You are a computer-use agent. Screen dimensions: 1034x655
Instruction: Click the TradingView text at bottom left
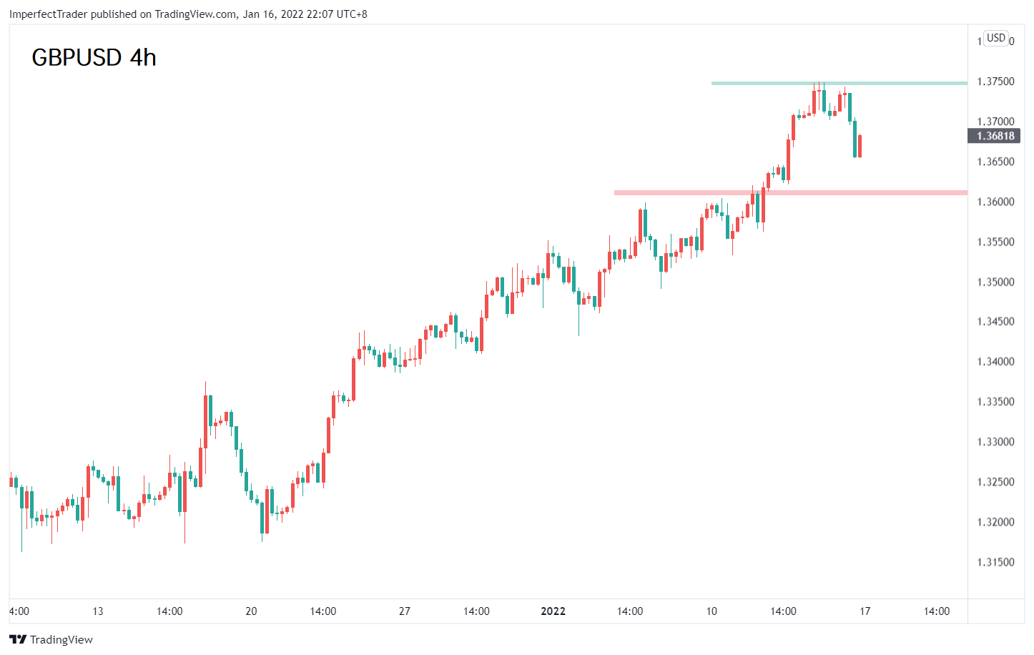coord(61,639)
